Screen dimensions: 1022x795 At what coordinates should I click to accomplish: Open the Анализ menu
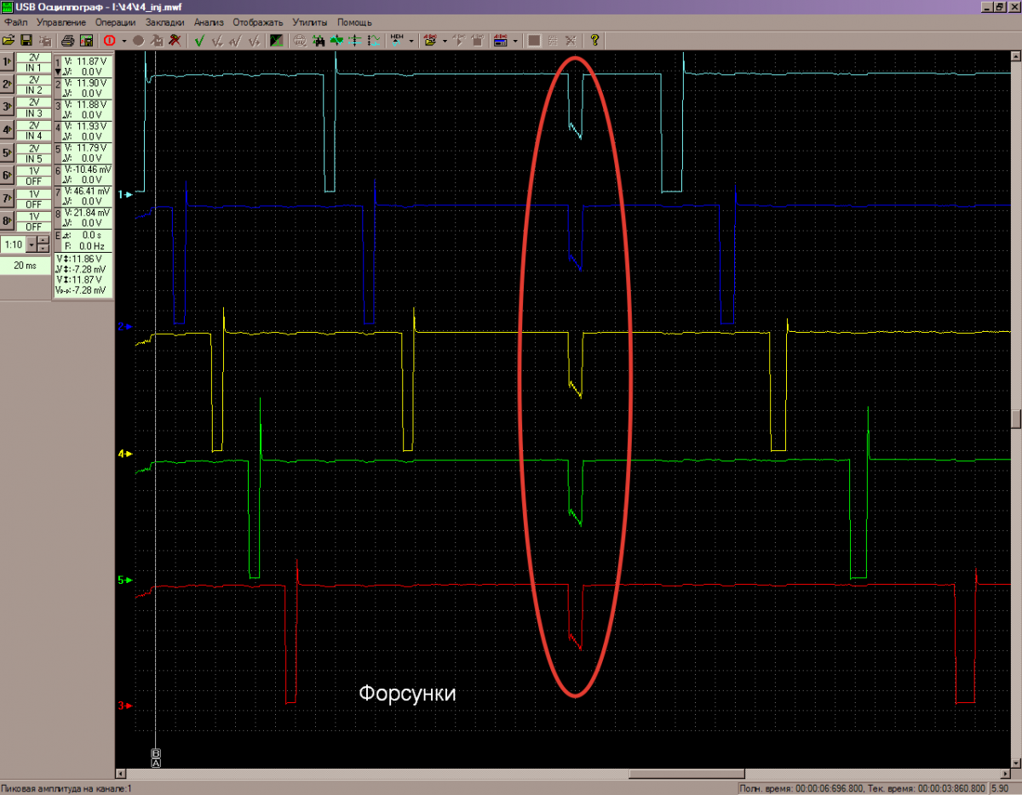pos(209,21)
